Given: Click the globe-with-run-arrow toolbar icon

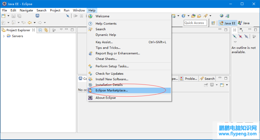Looking at the screenshot, I should [x=227, y=16].
